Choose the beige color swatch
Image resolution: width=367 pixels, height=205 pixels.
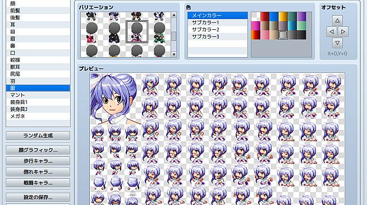pos(274,35)
